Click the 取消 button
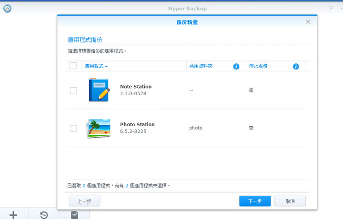Image resolution: width=343 pixels, height=219 pixels. [290, 201]
